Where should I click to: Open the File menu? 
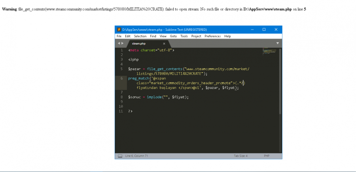pos(119,36)
